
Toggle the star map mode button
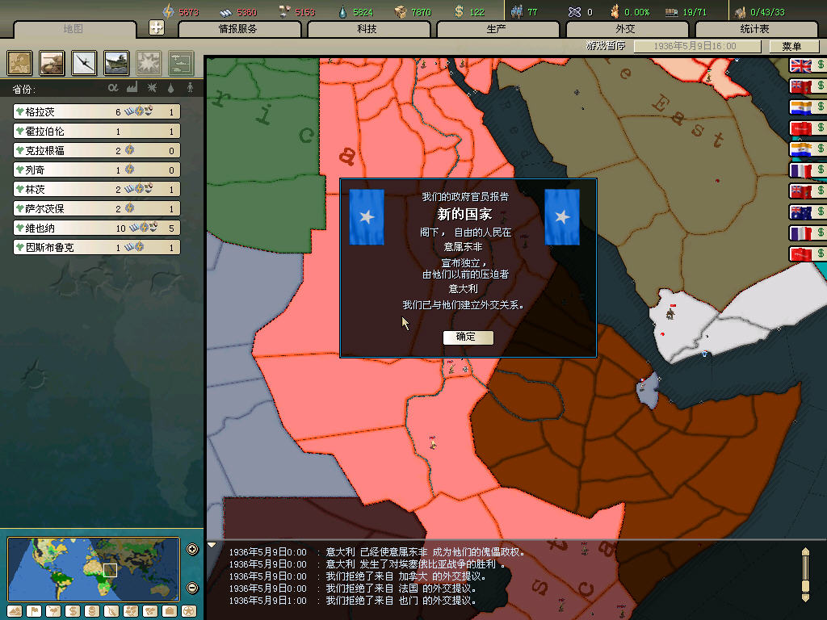pos(189,610)
